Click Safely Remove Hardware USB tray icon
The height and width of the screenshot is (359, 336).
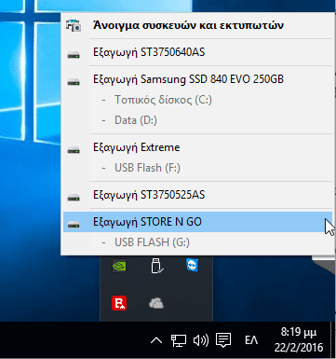(156, 266)
